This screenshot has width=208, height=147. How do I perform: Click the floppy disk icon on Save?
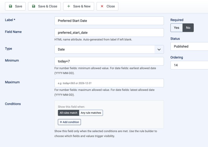point(10,6)
